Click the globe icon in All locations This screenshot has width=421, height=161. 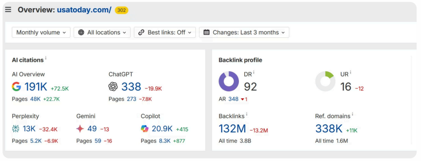(81, 32)
